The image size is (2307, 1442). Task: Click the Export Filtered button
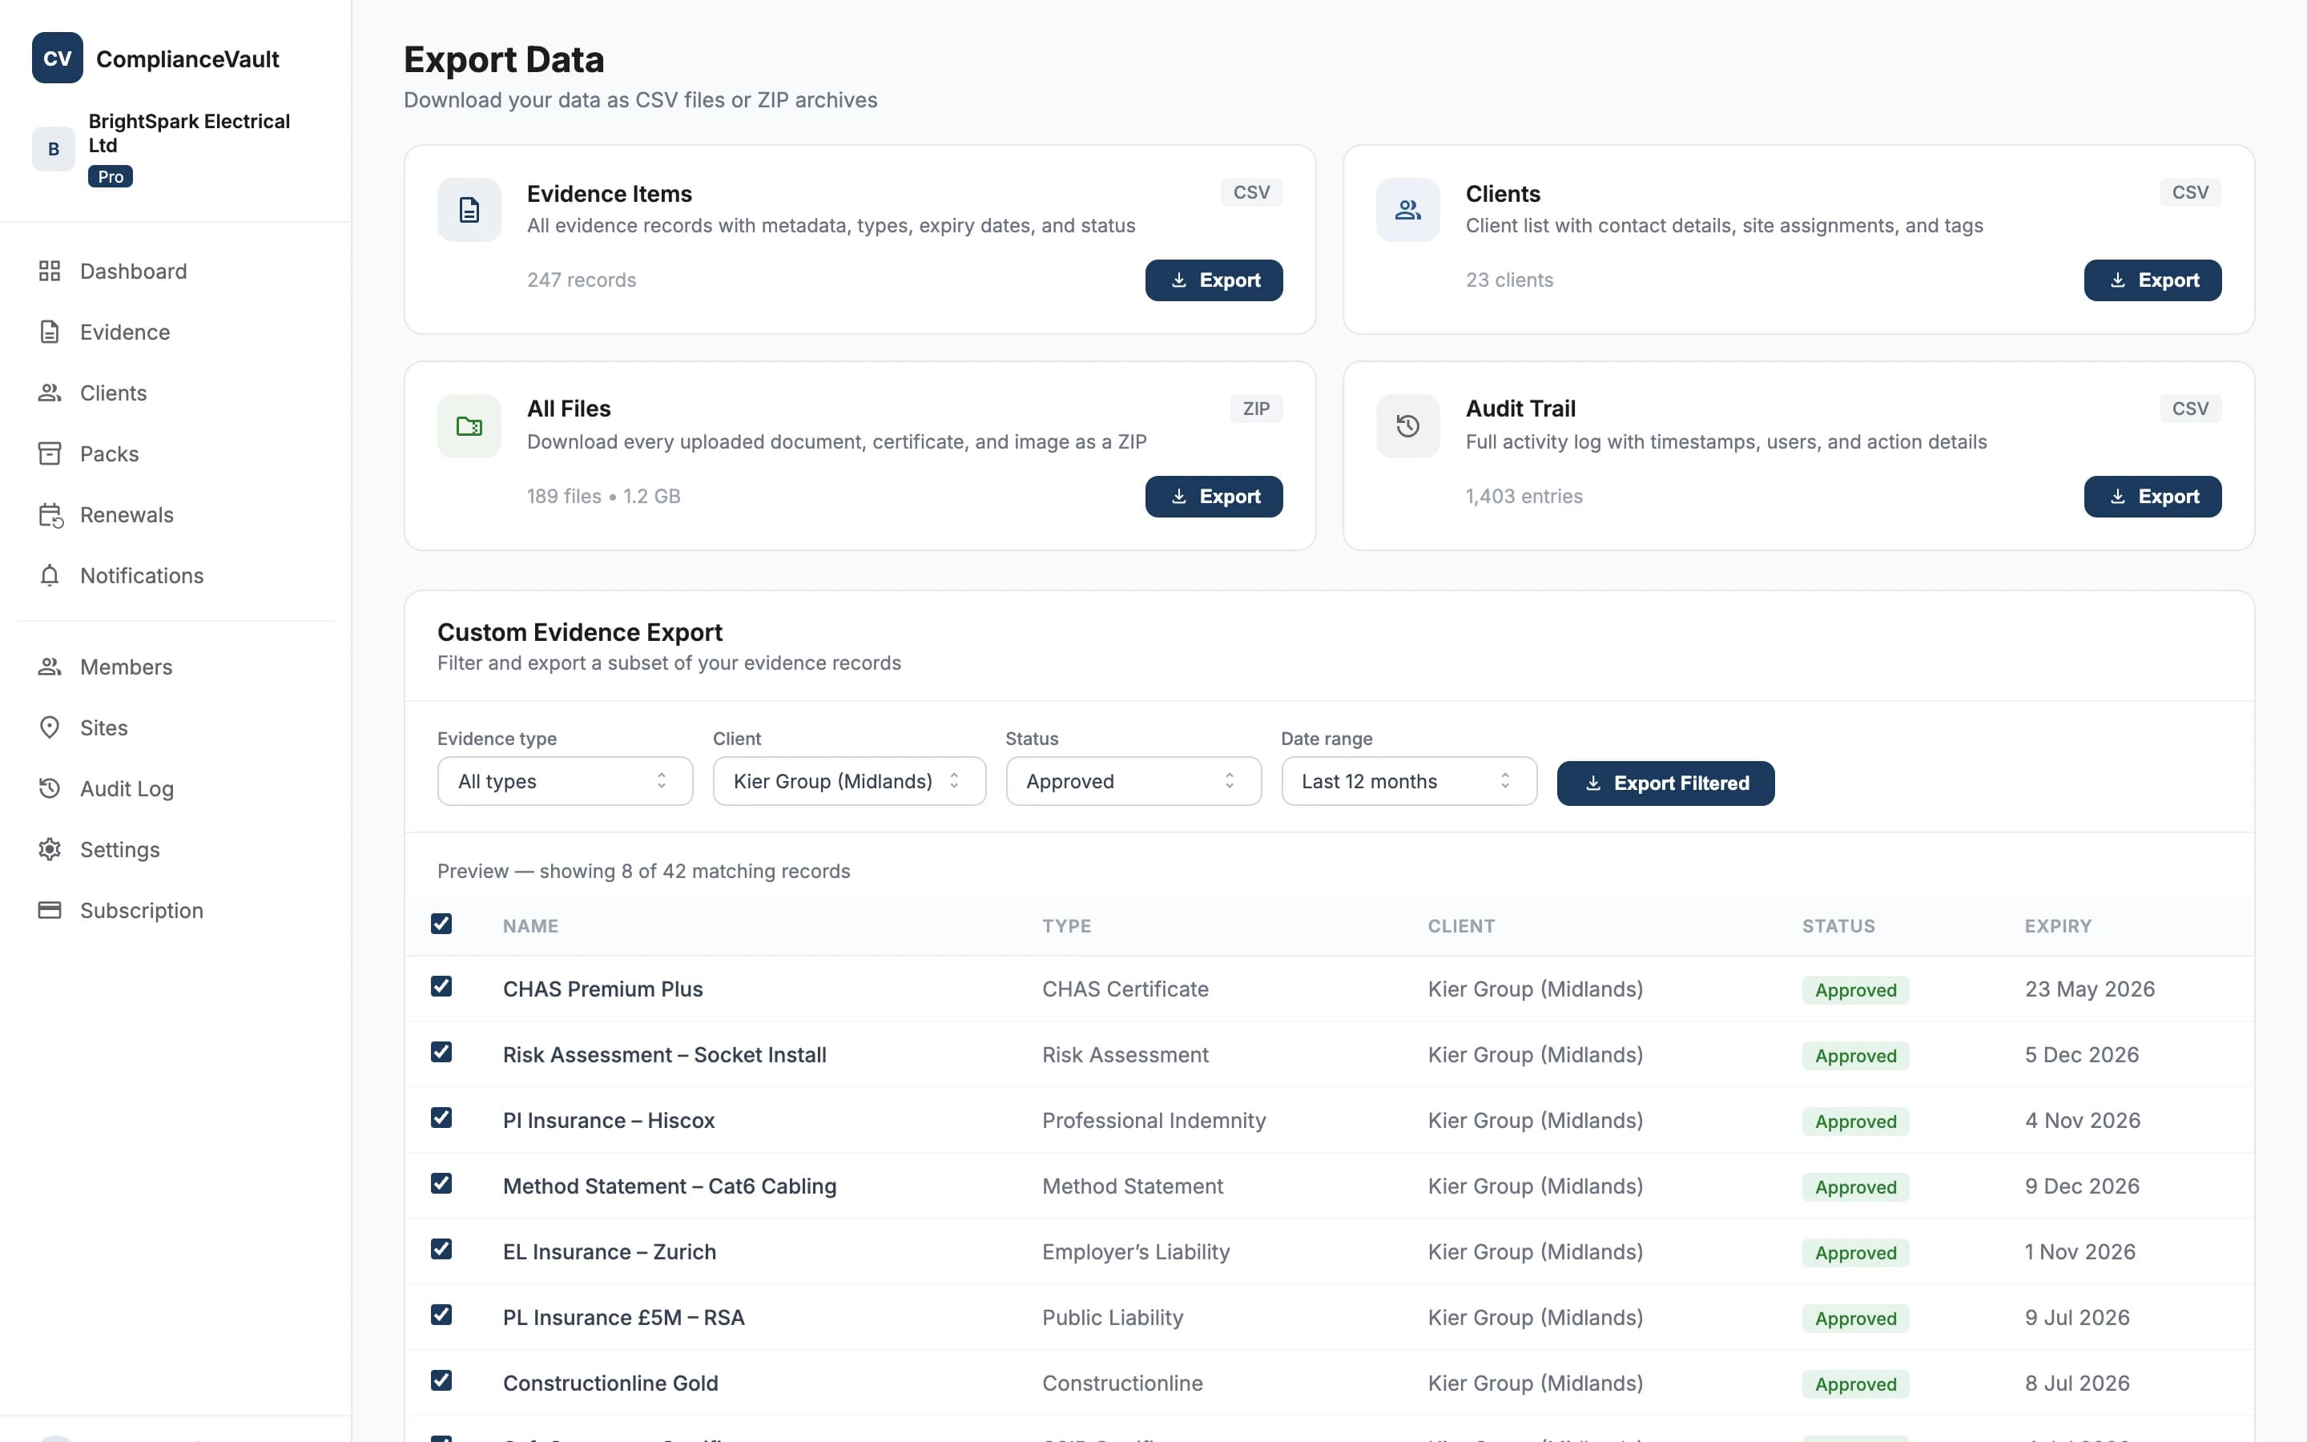1665,783
